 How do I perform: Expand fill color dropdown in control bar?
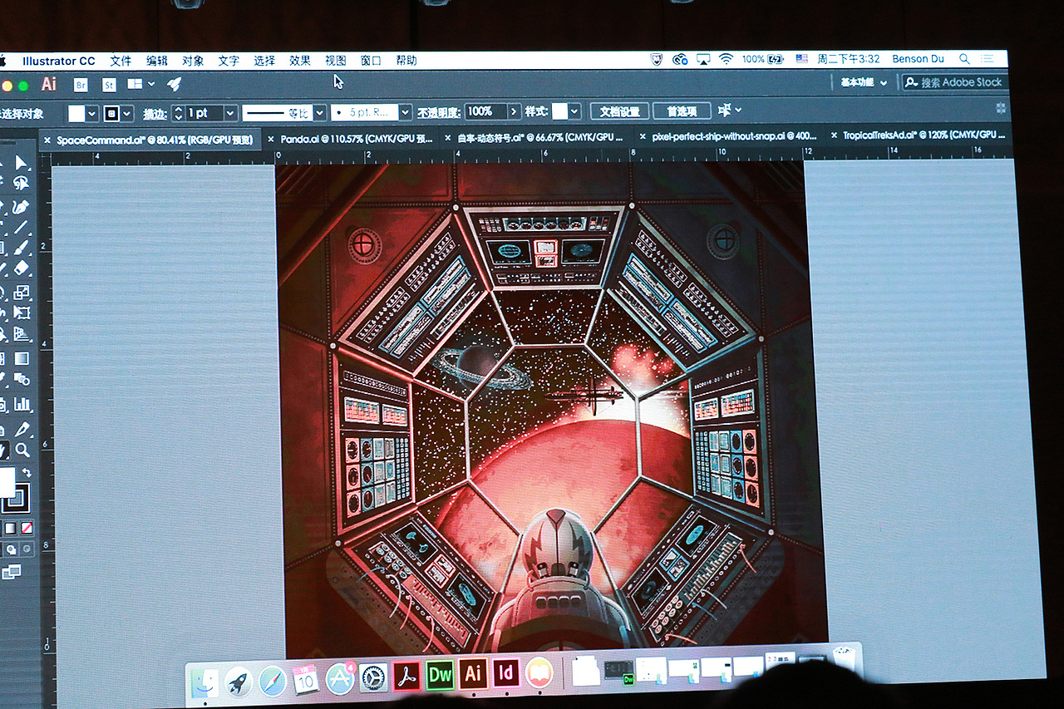(x=92, y=113)
